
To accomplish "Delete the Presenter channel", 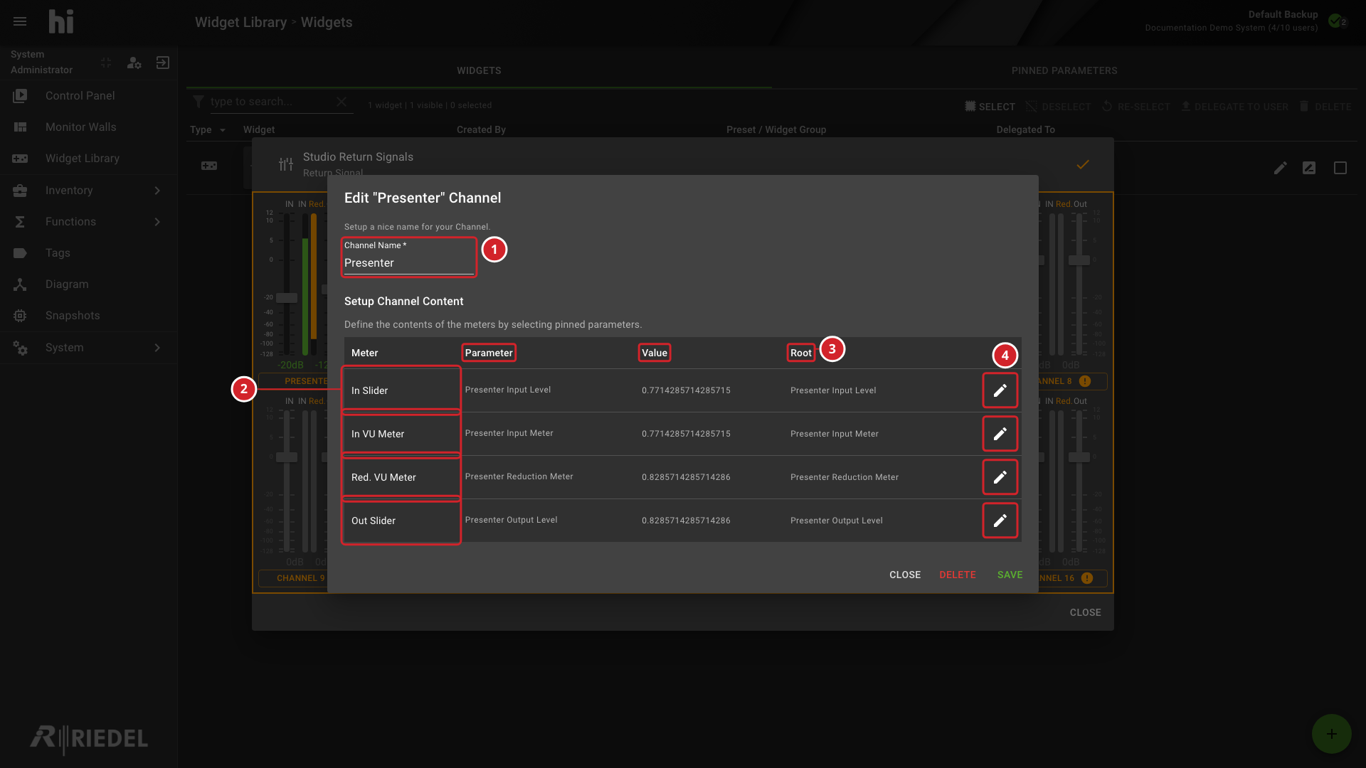I will pyautogui.click(x=957, y=575).
